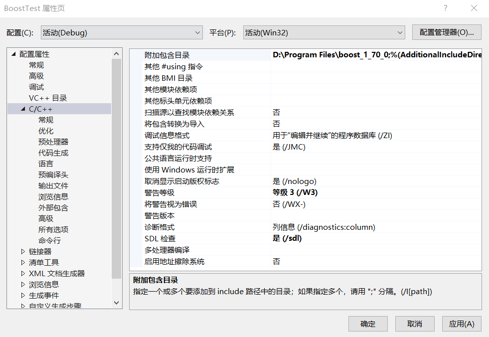Click the tree scrollbar up arrow
The height and width of the screenshot is (337, 489).
click(116, 54)
